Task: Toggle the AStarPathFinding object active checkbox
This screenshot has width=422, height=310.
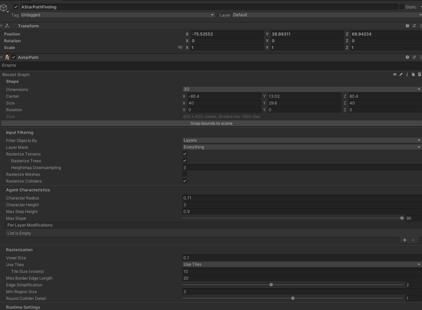Action: 16,7
